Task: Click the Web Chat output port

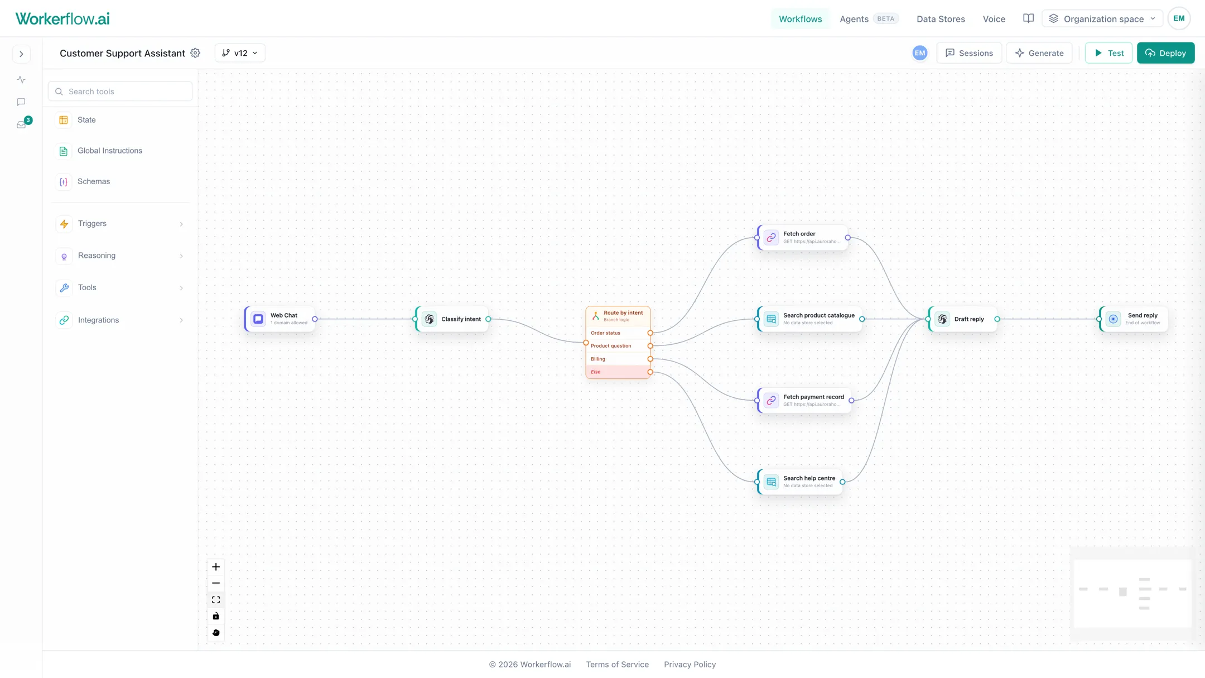Action: [315, 319]
